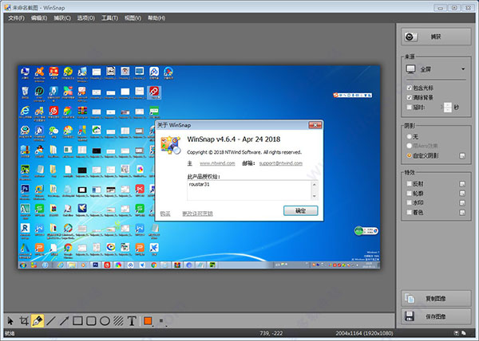479x341 pixels.
Task: Click the licensee text box showing roustar31
Action: tap(252, 190)
